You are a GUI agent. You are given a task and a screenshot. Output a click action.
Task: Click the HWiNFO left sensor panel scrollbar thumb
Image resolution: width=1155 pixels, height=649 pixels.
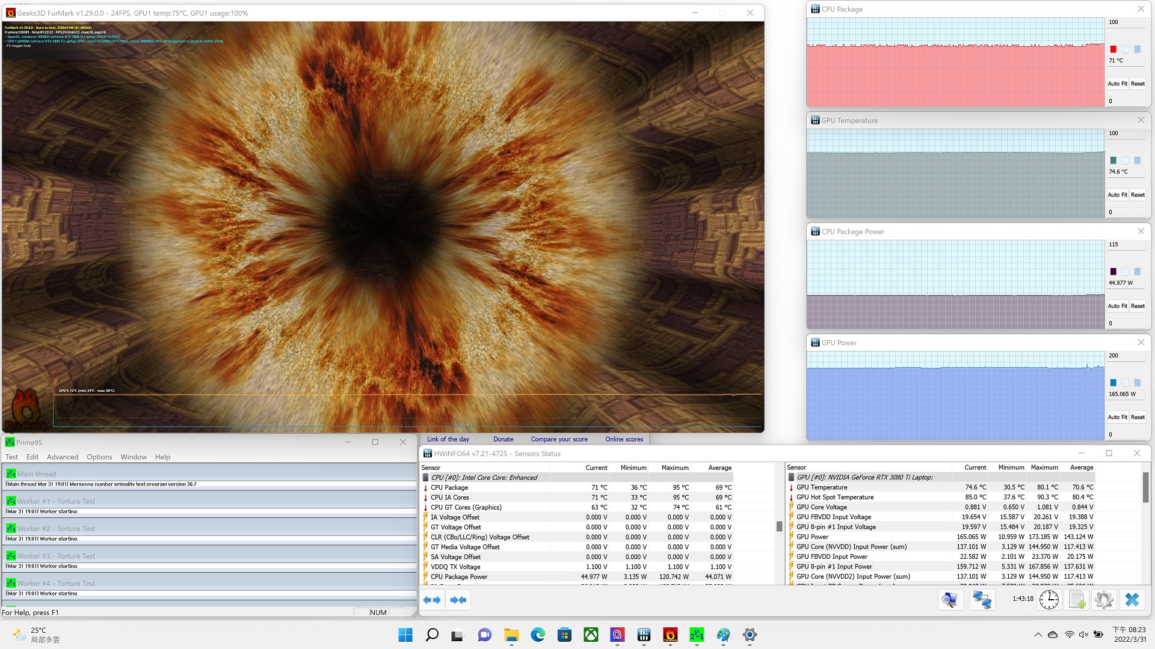[x=779, y=526]
